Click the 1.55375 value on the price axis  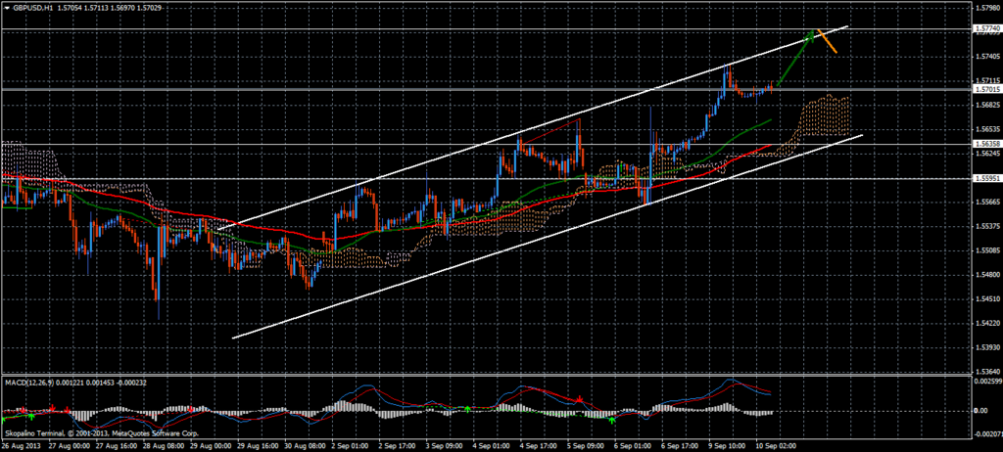coord(986,226)
